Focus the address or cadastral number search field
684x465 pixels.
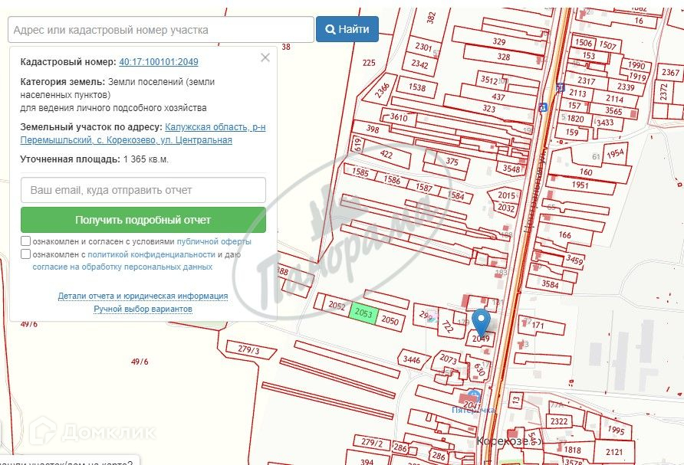coord(161,30)
